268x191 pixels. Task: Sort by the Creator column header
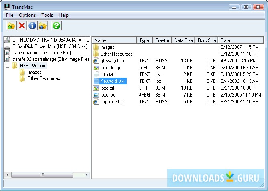162,40
